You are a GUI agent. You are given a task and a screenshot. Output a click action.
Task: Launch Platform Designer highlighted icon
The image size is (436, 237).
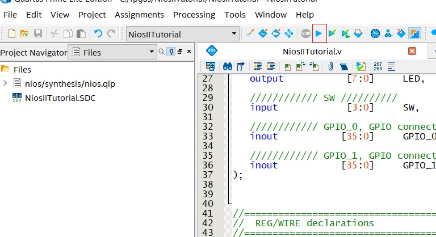click(x=414, y=33)
